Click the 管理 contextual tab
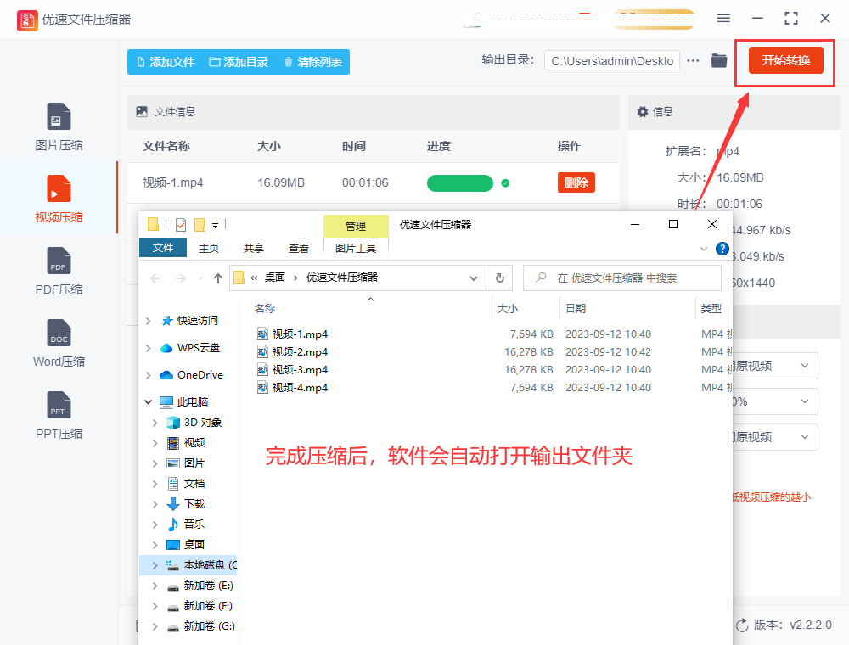The image size is (849, 645). (356, 226)
